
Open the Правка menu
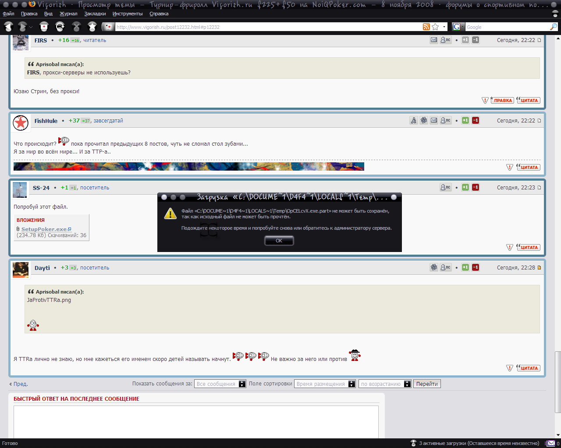(x=29, y=14)
